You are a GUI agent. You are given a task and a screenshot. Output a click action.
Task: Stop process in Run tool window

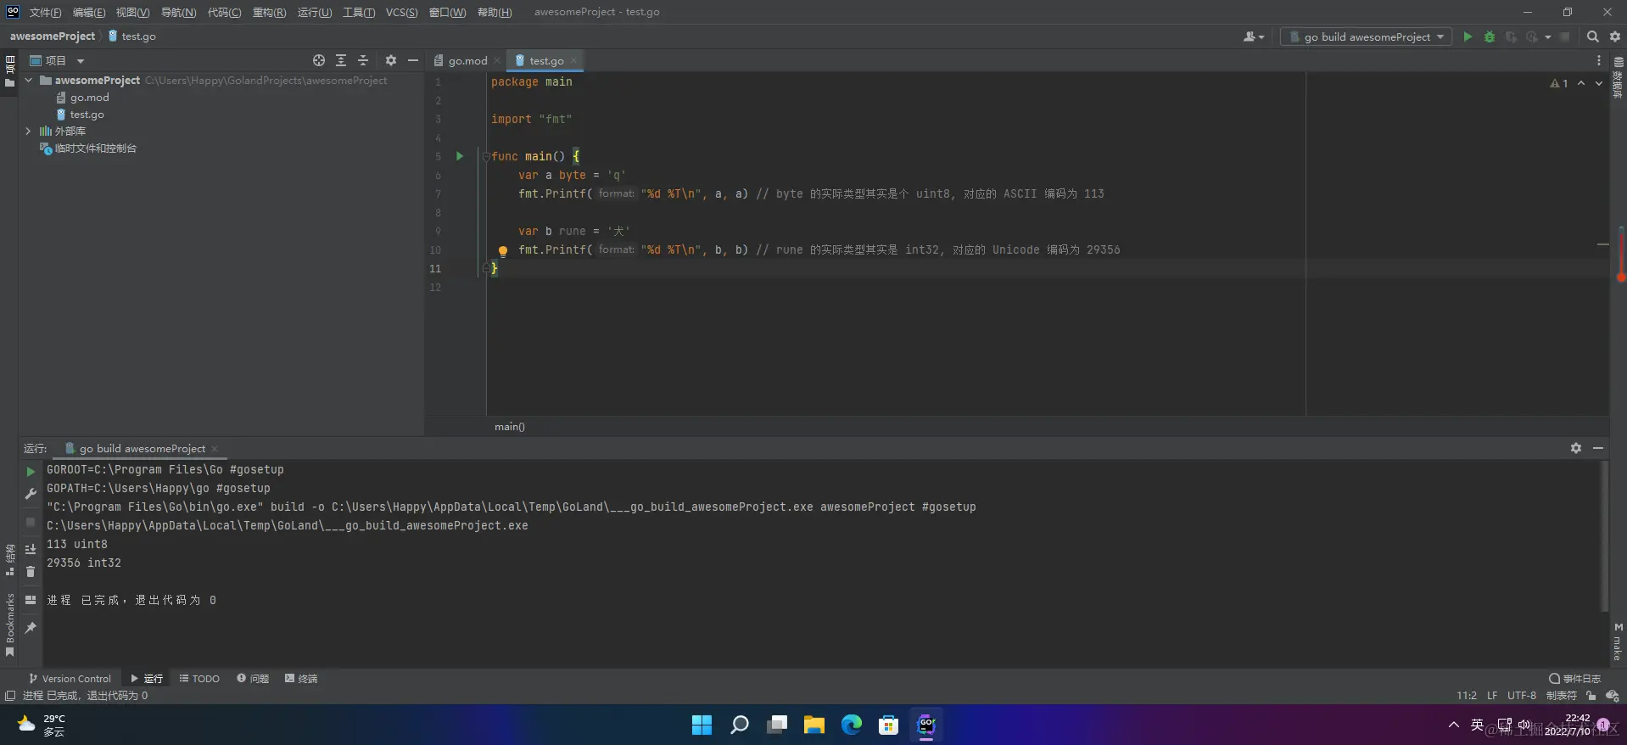tap(31, 522)
